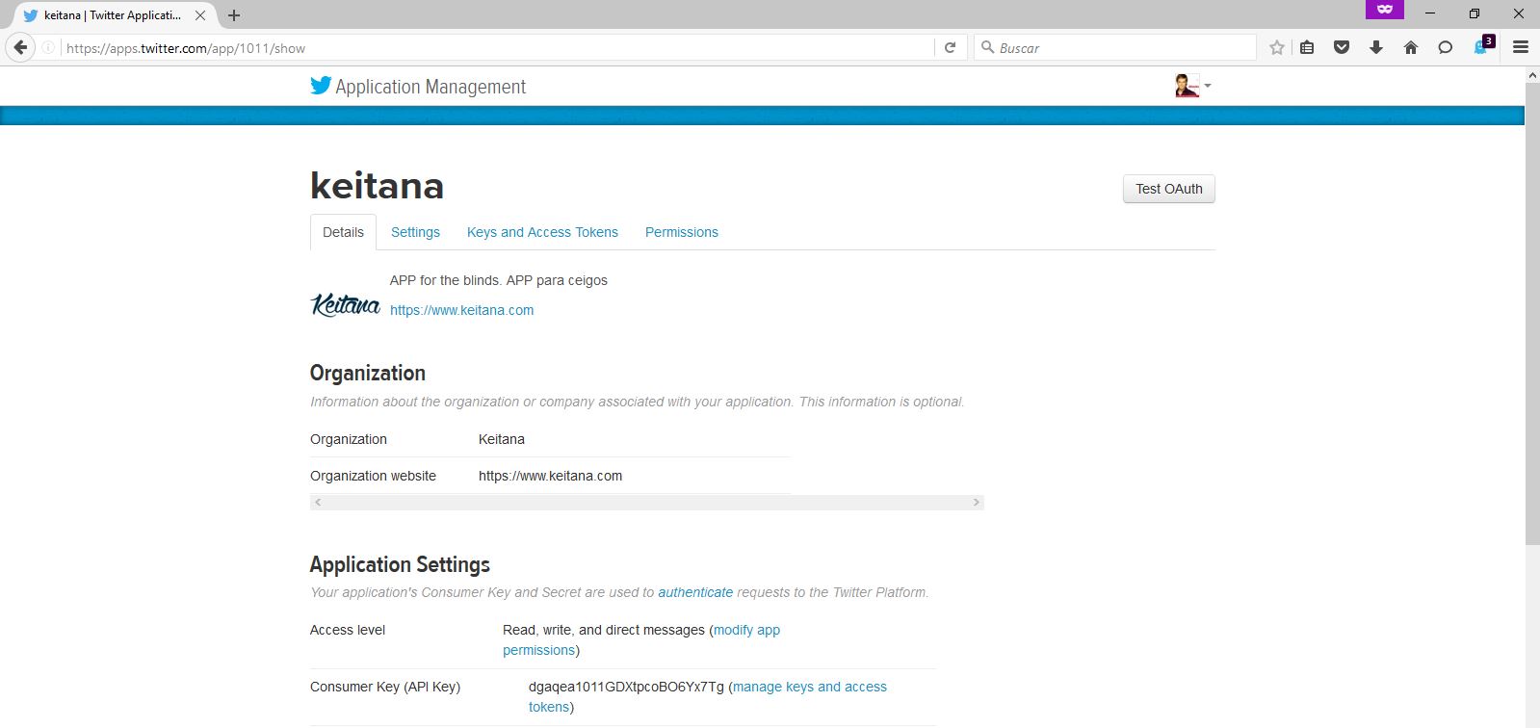
Task: Select the keitana browser tab
Action: point(114,15)
